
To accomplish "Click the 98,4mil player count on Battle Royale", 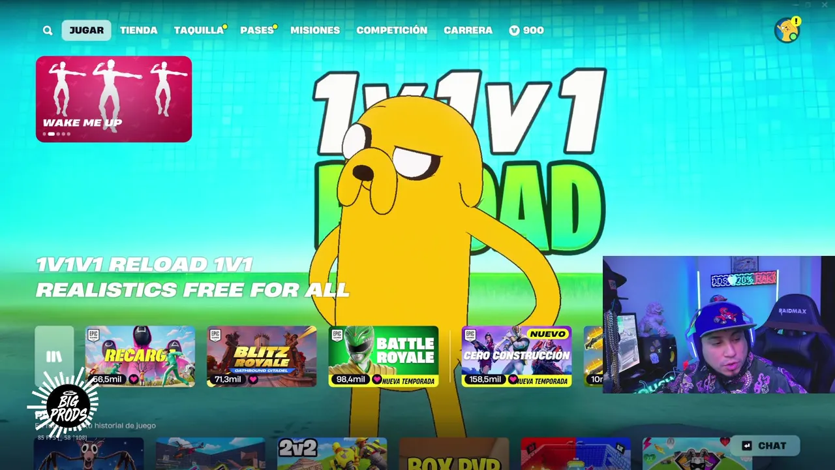I will 350,379.
